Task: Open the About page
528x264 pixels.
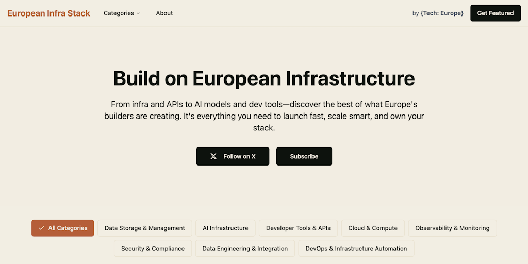Action: click(164, 13)
